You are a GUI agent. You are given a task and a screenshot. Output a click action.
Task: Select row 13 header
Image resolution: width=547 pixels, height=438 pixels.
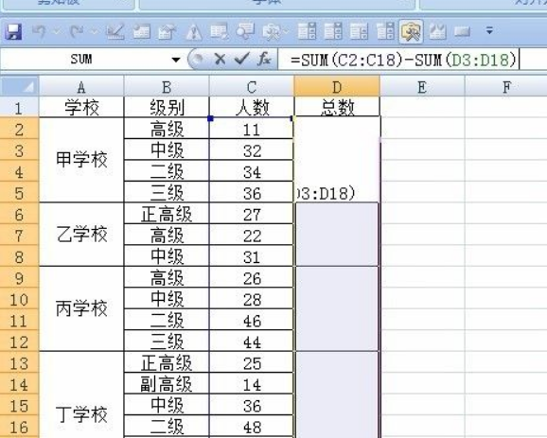point(19,362)
